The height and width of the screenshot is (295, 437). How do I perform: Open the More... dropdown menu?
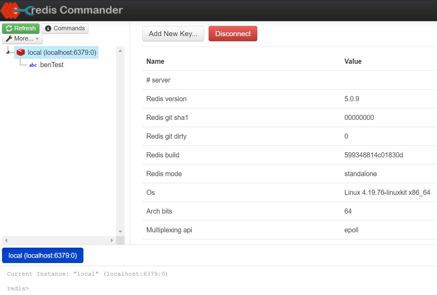22,38
